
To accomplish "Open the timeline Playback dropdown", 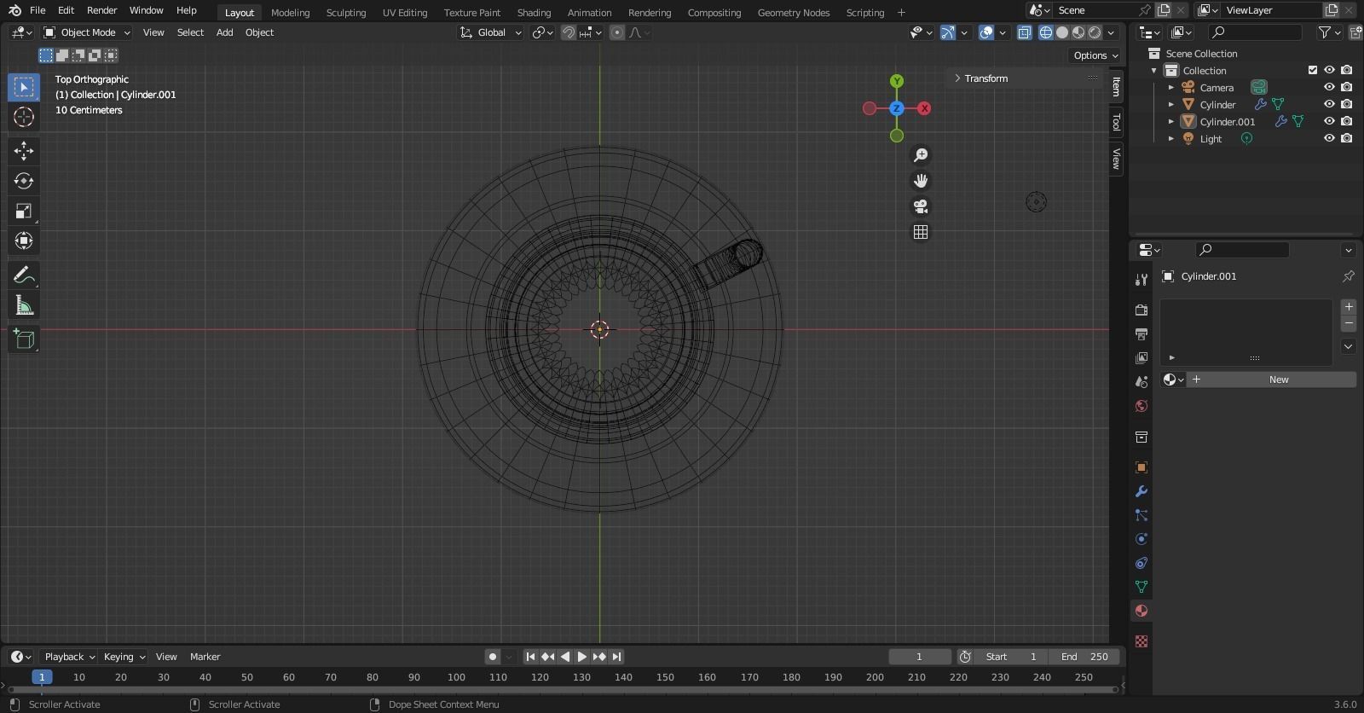I will pyautogui.click(x=69, y=657).
